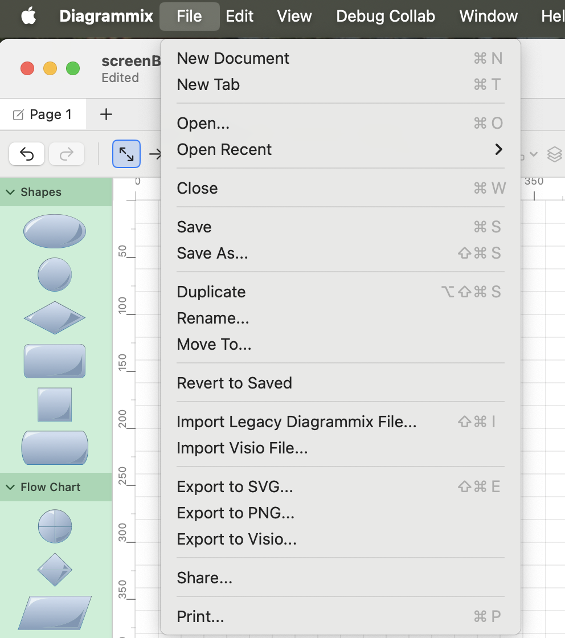Open the Layers stack icon
This screenshot has width=565, height=638.
pyautogui.click(x=554, y=154)
